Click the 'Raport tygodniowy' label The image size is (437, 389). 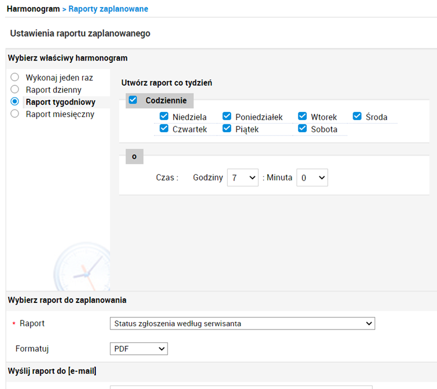point(61,102)
